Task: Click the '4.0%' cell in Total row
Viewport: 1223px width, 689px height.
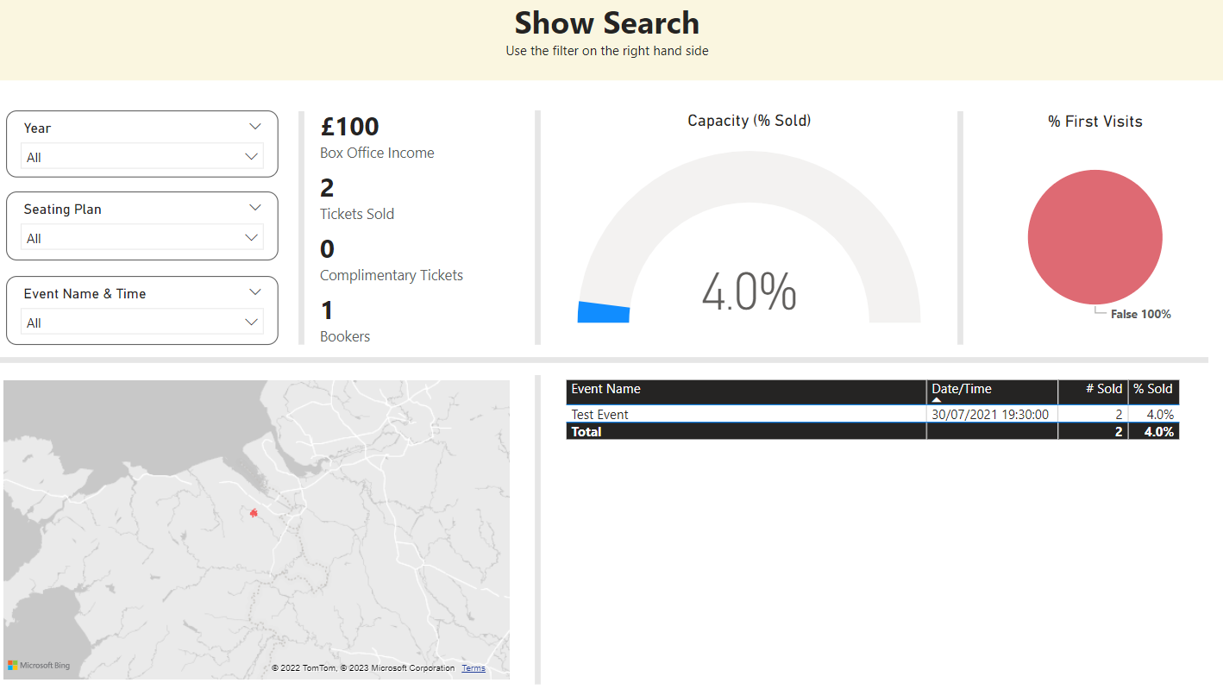Action: [1153, 431]
